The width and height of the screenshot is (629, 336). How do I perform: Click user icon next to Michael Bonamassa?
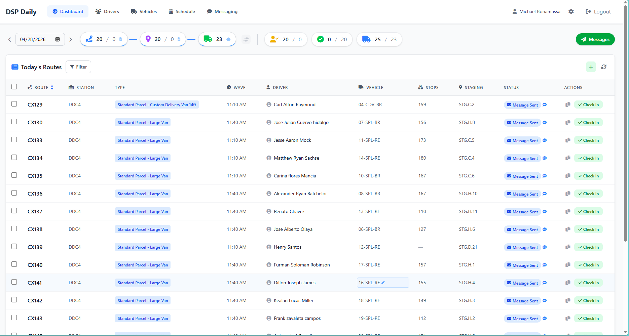515,11
